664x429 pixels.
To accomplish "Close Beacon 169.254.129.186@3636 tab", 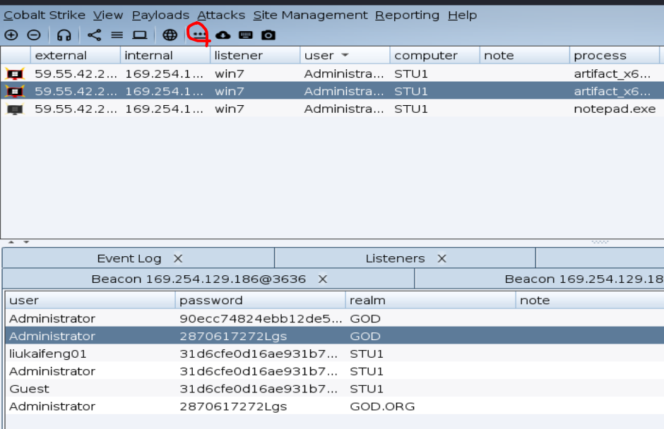I will [x=323, y=279].
